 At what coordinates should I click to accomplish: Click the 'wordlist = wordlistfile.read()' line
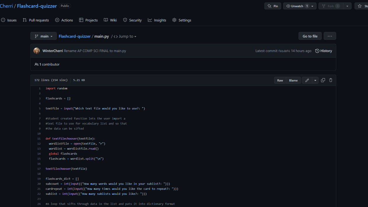tap(74, 149)
